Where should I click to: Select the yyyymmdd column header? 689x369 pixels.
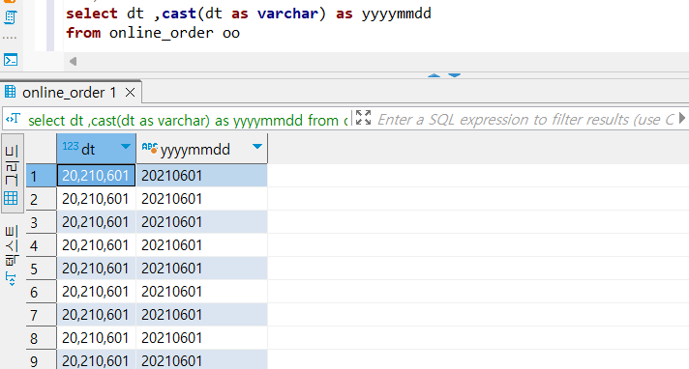point(201,149)
